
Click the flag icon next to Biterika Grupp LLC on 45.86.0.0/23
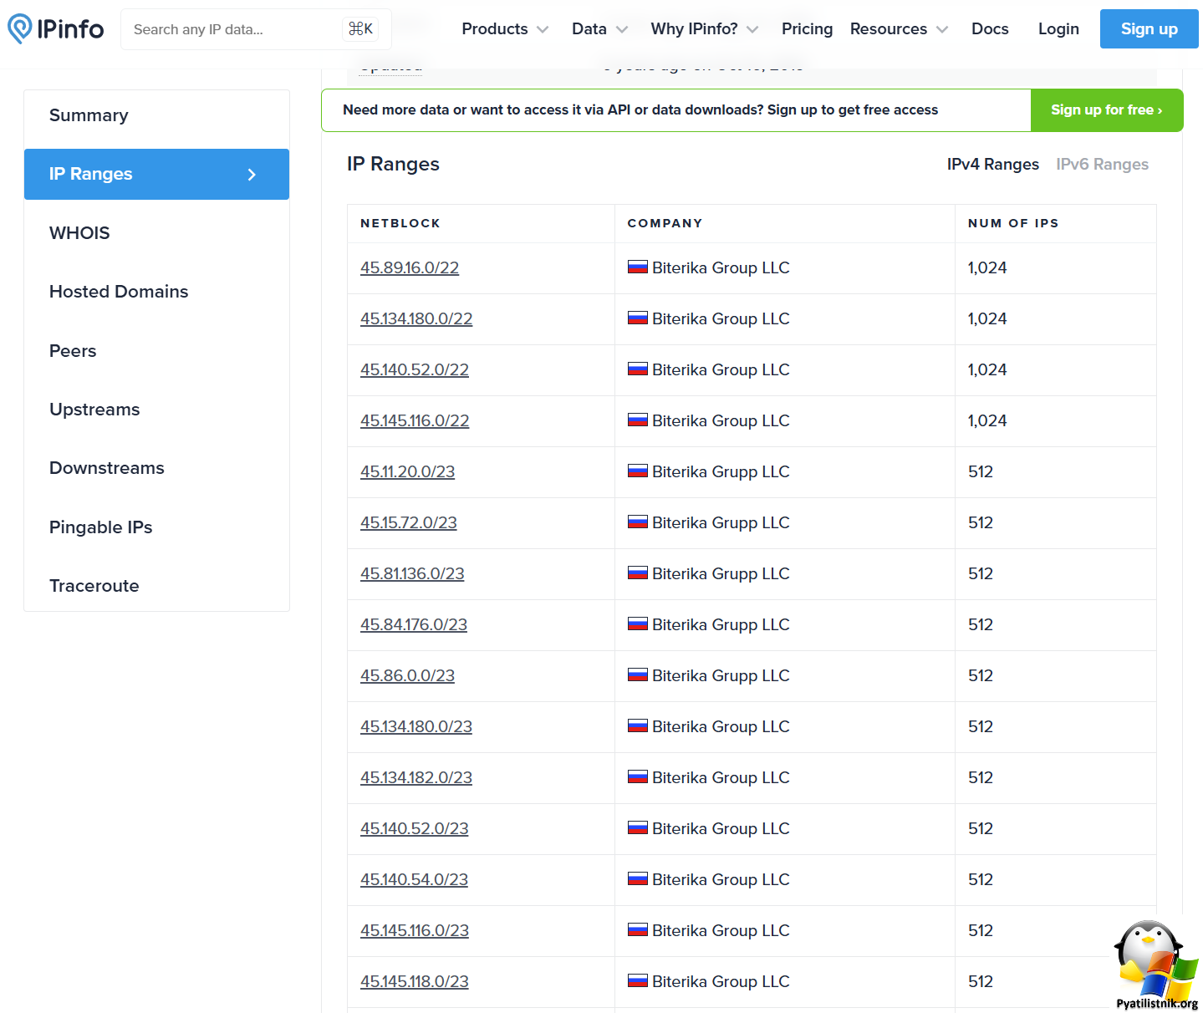click(638, 674)
